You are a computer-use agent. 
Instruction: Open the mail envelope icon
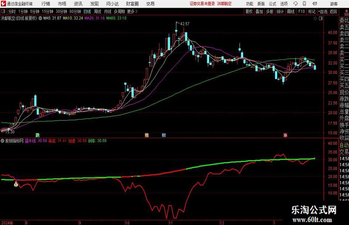point(315,4)
